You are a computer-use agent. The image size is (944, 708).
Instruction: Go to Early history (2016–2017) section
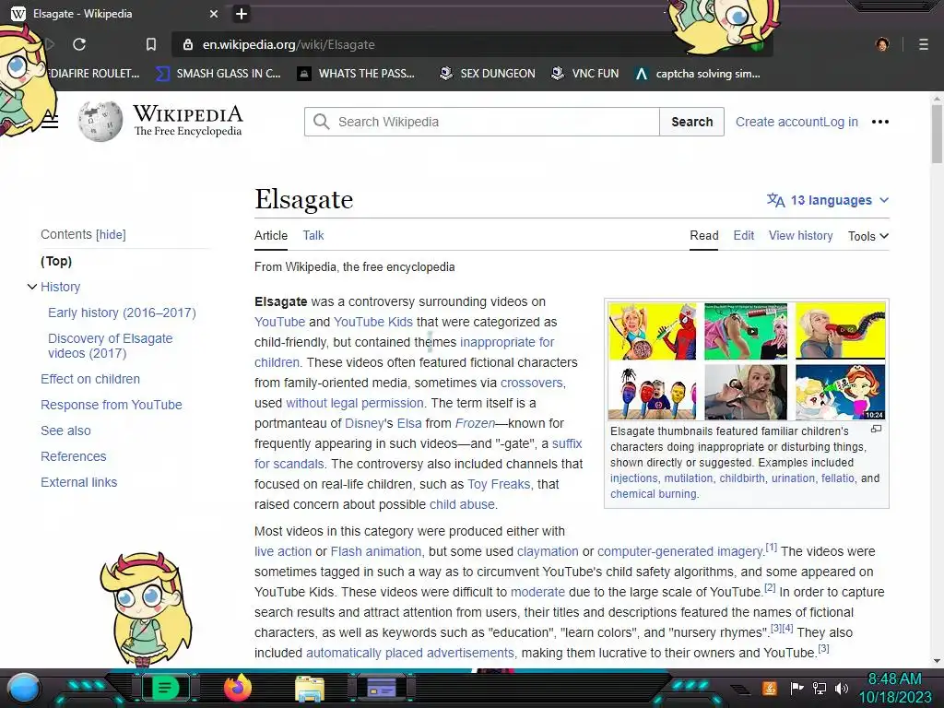pyautogui.click(x=123, y=313)
